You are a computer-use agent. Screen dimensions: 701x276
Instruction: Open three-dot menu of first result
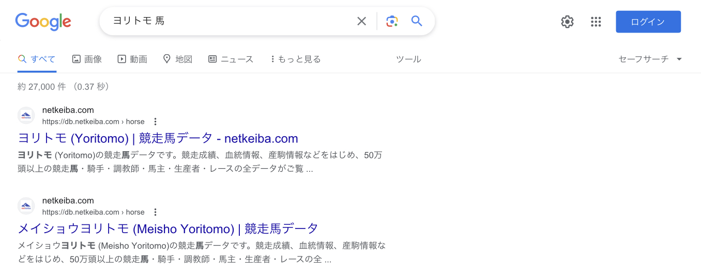(155, 122)
